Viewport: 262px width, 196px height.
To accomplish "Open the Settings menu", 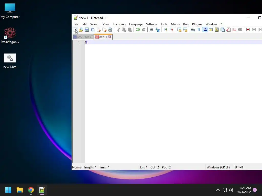I will [151, 24].
